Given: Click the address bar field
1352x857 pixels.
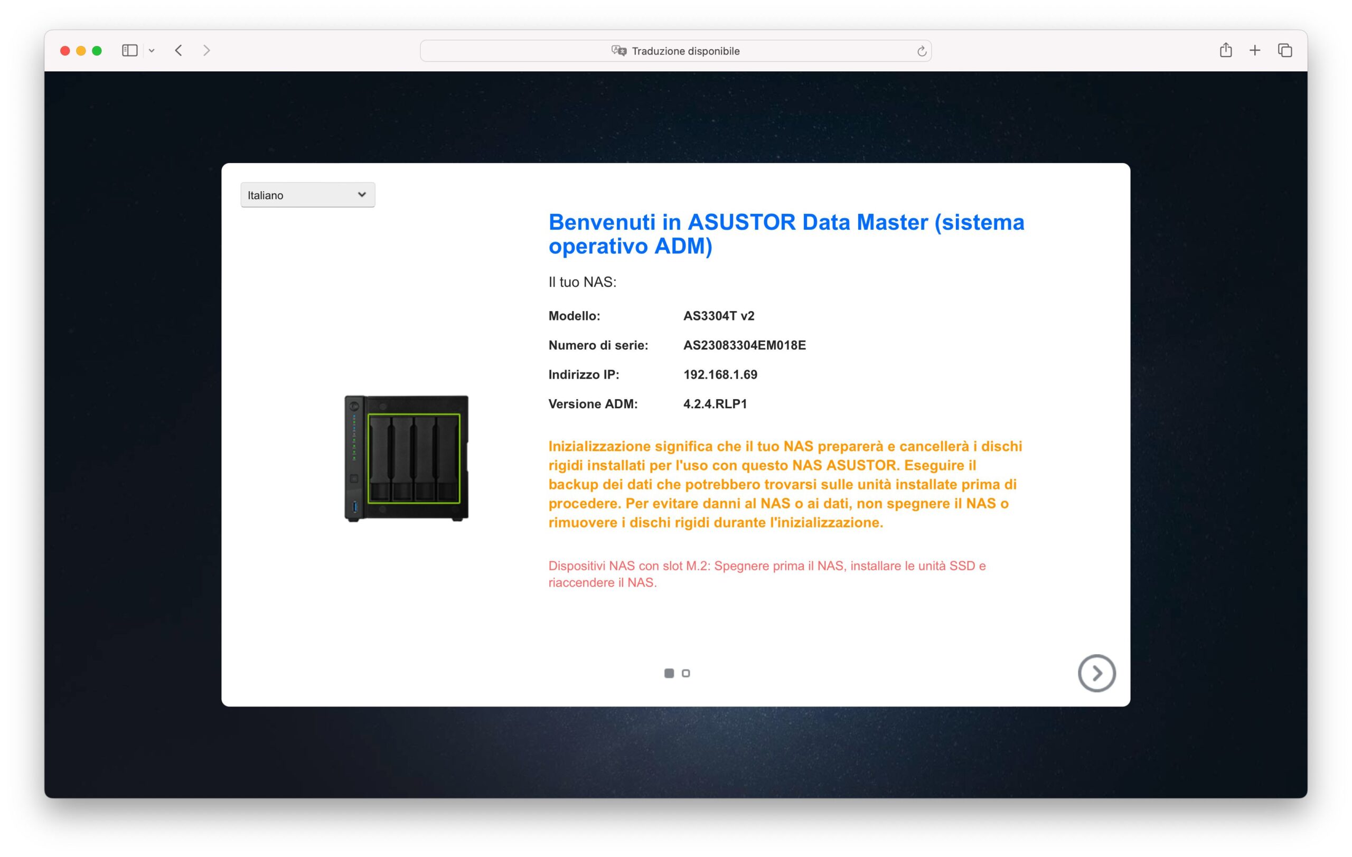Looking at the screenshot, I should click(x=786, y=51).
